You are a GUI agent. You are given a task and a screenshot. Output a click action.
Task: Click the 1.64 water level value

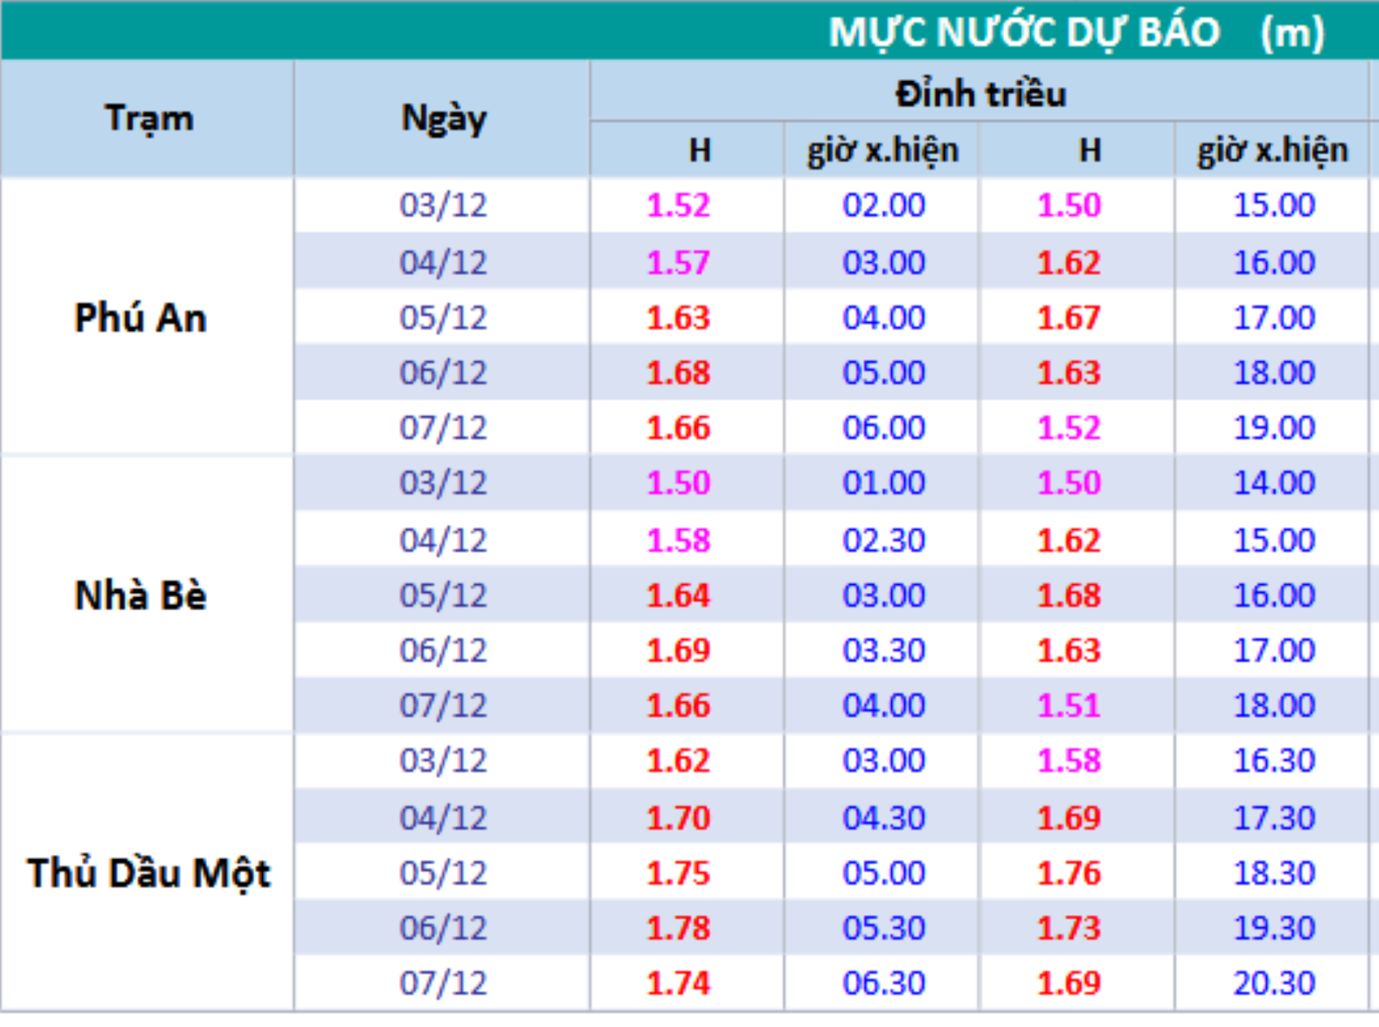(678, 595)
